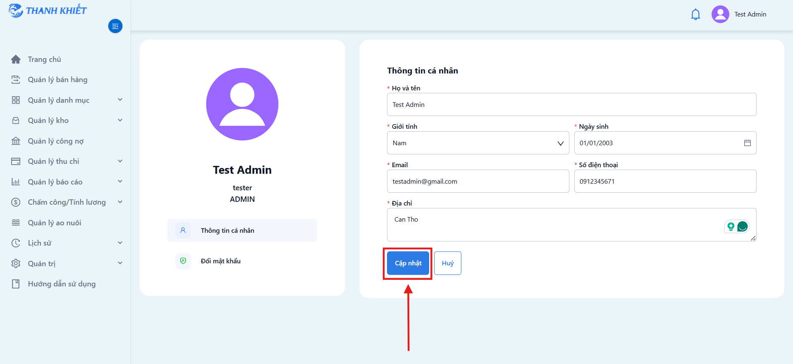Screen dimensions: 793x364
Task: Click the waves icon for Quản lý ao nuôi
Action: [16, 222]
